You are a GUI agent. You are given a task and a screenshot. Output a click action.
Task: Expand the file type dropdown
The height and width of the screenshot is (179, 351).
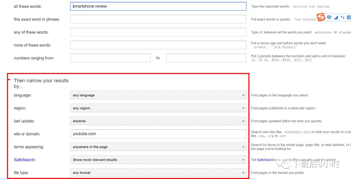click(x=158, y=173)
